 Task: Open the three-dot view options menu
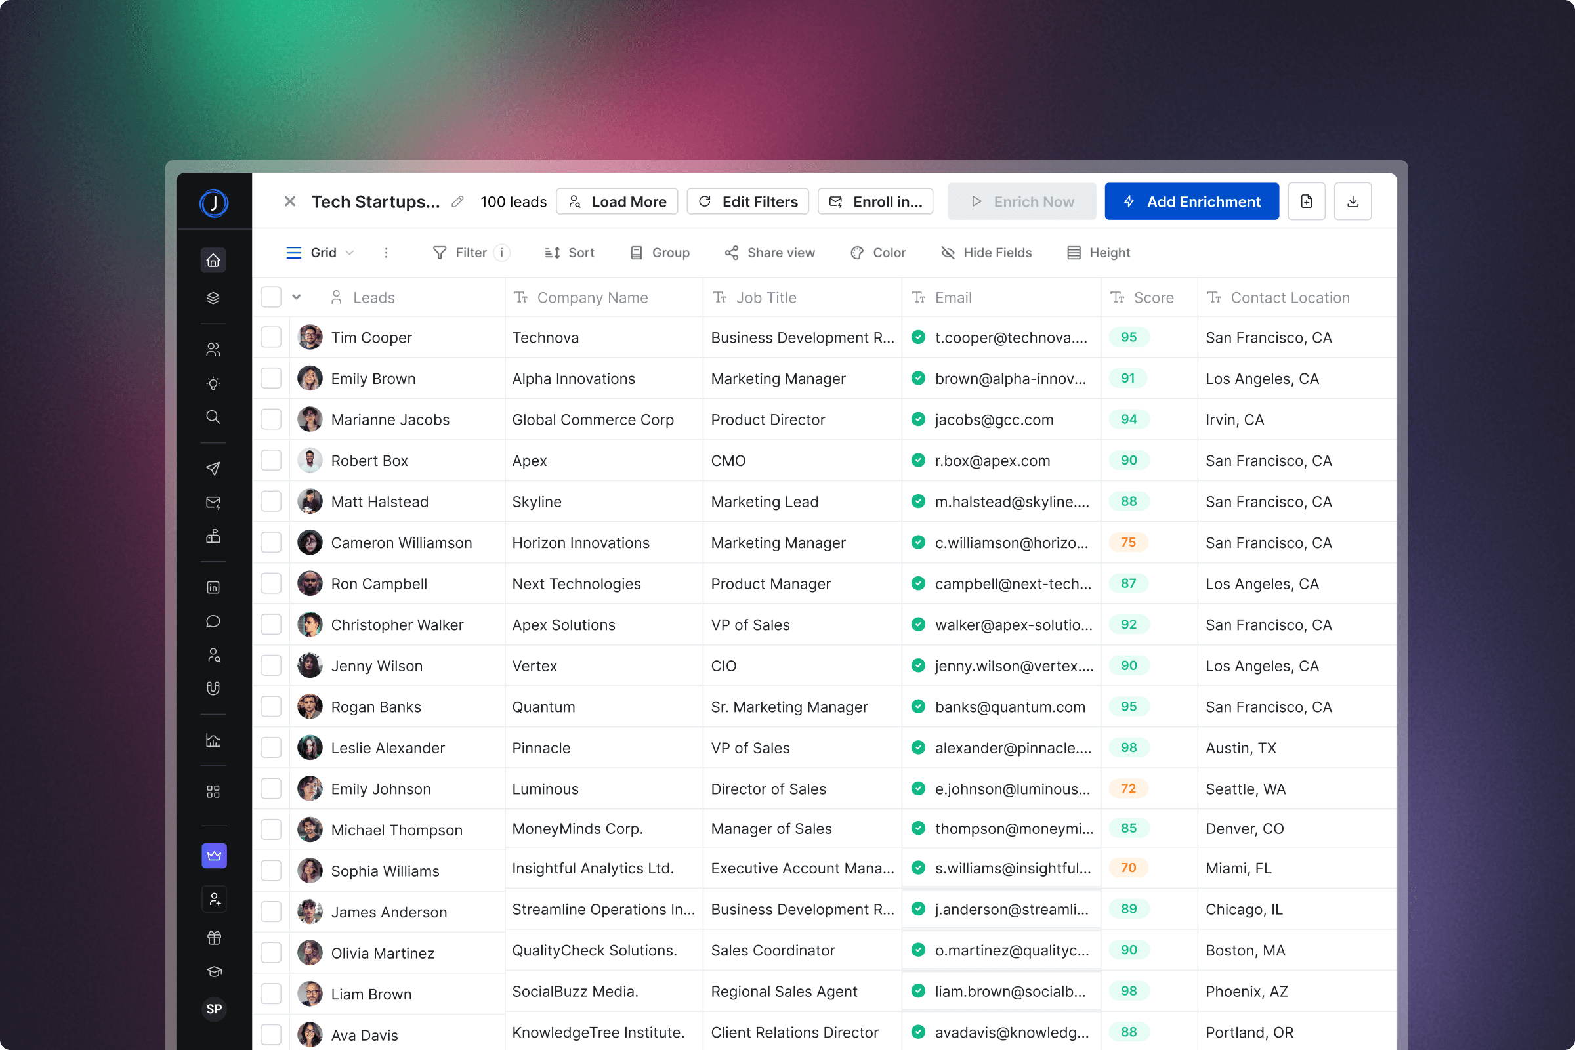point(386,253)
